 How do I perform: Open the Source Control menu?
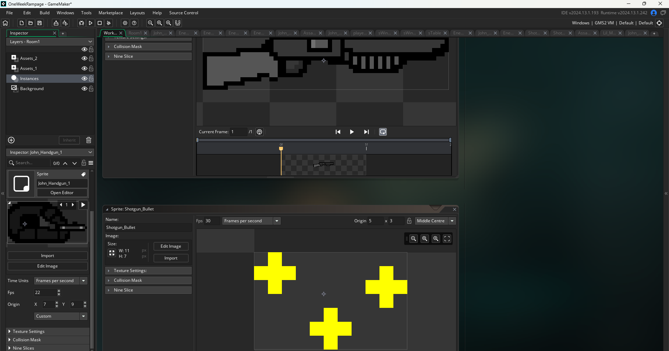[x=184, y=13]
